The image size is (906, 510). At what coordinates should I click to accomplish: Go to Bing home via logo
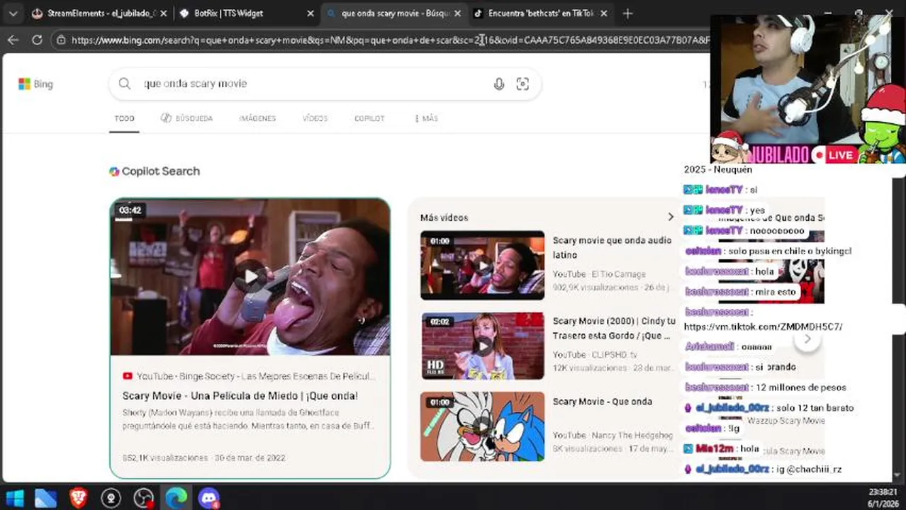coord(35,84)
